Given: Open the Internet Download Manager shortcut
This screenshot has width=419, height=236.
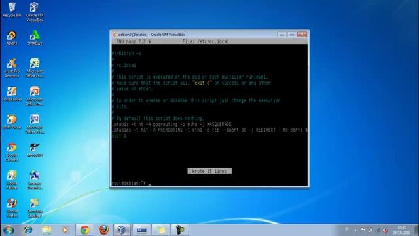Looking at the screenshot, I should (35, 180).
